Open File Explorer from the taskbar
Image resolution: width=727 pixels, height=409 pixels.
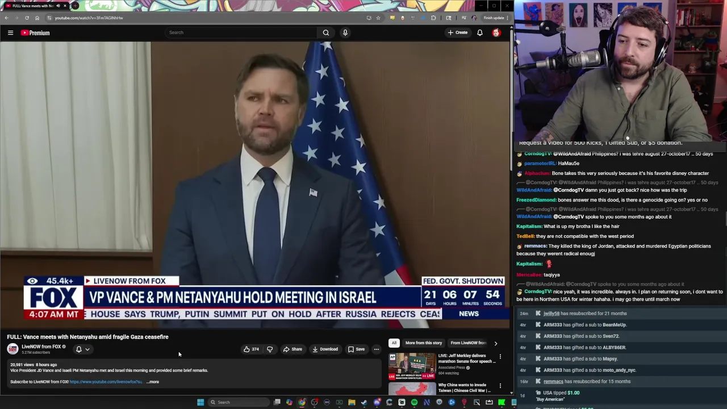point(352,402)
